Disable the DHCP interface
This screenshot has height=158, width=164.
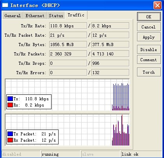click(x=149, y=50)
